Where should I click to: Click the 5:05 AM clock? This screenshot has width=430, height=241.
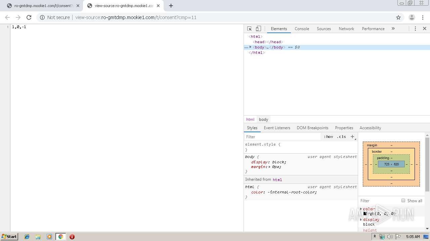413,237
